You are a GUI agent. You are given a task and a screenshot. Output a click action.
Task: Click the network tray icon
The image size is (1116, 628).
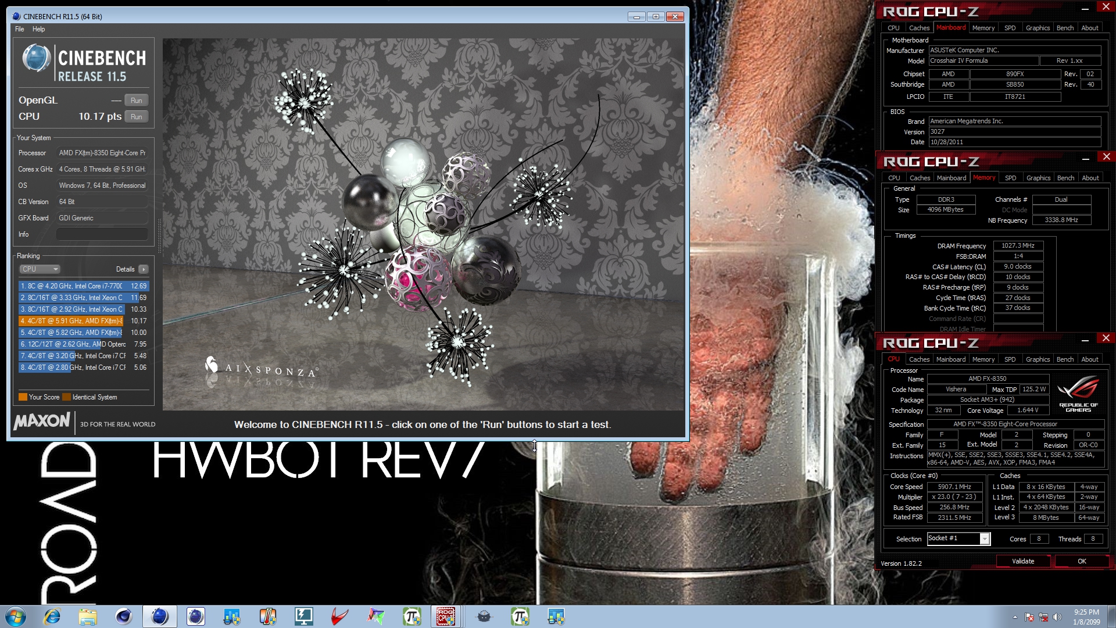1043,617
